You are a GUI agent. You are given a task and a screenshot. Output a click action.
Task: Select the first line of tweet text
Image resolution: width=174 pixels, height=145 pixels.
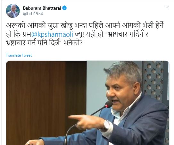[x=85, y=26]
